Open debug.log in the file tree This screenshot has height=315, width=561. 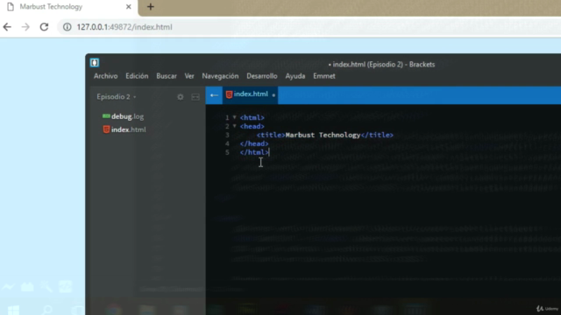(127, 116)
